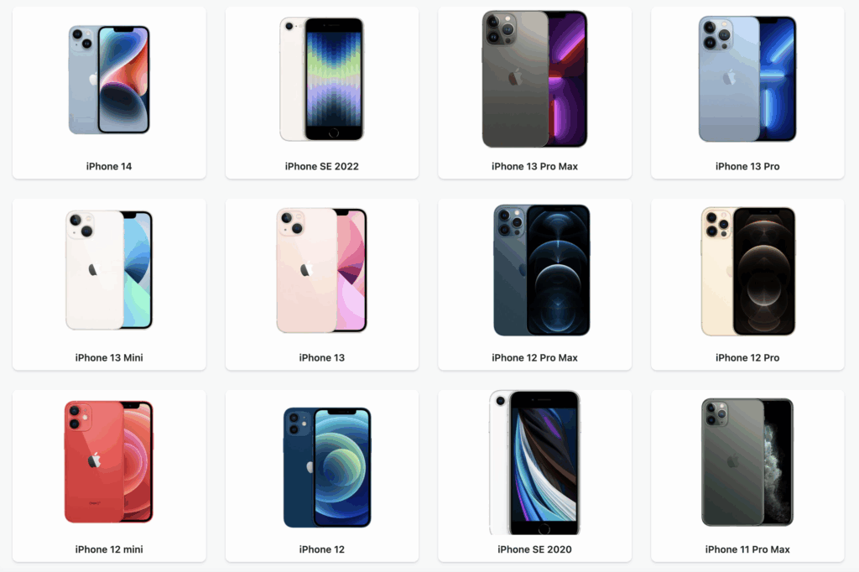Select the iPhone SE 2022 text label
Viewport: 859px width, 572px height.
coord(321,166)
